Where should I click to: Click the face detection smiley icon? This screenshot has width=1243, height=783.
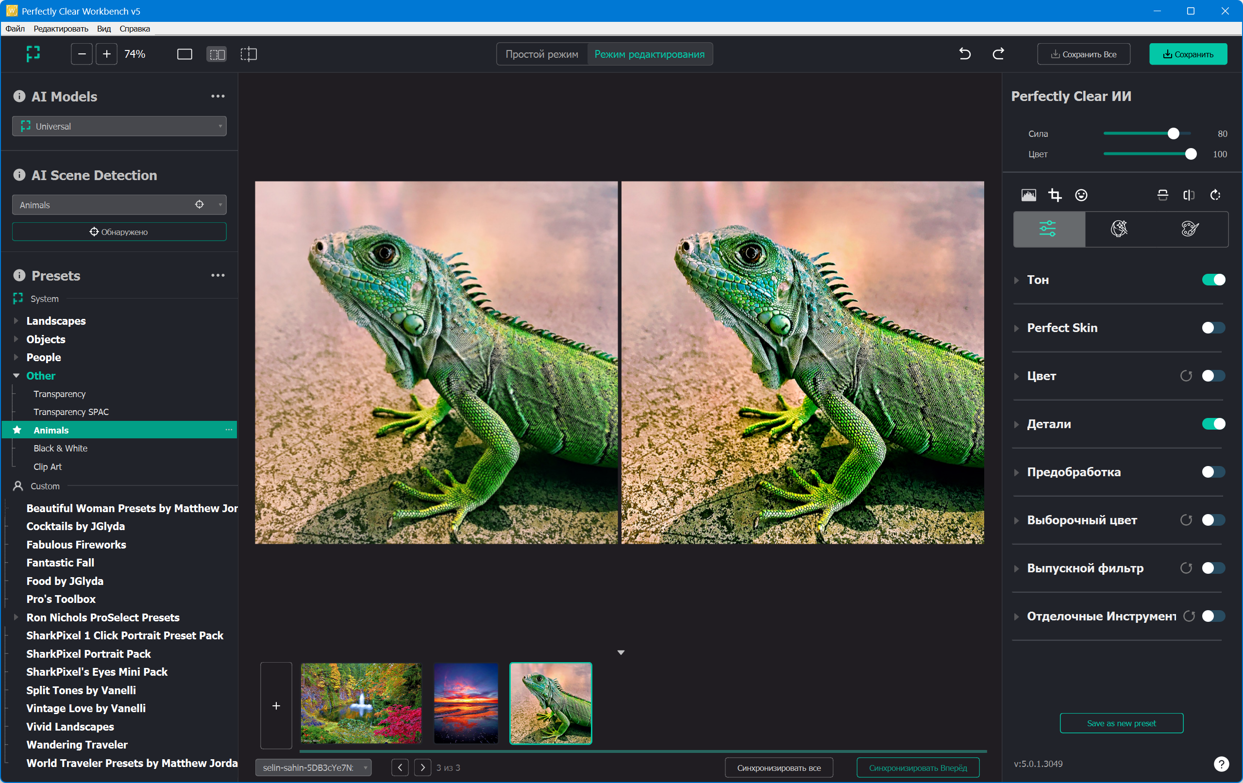(1081, 195)
